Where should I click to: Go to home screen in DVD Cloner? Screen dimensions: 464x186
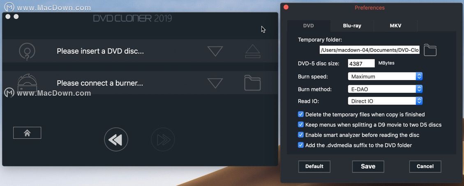tap(27, 133)
